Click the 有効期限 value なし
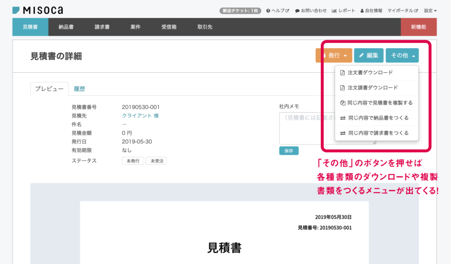Viewport: 451px width, 264px height. point(127,150)
